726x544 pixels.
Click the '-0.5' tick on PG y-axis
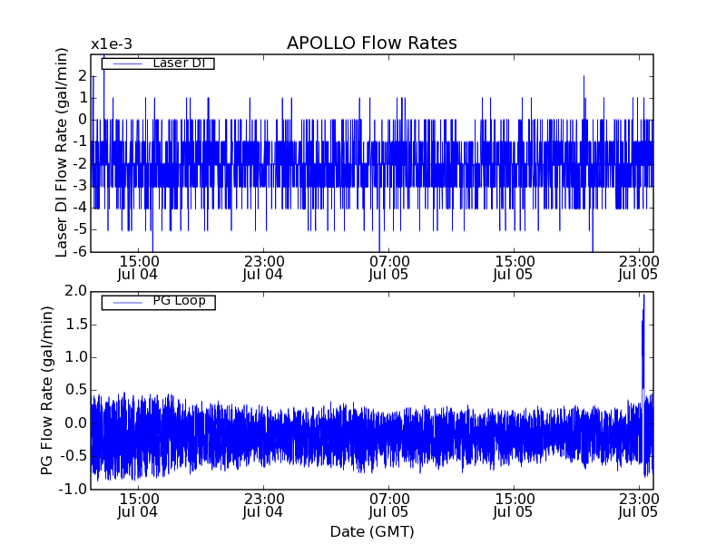point(74,456)
